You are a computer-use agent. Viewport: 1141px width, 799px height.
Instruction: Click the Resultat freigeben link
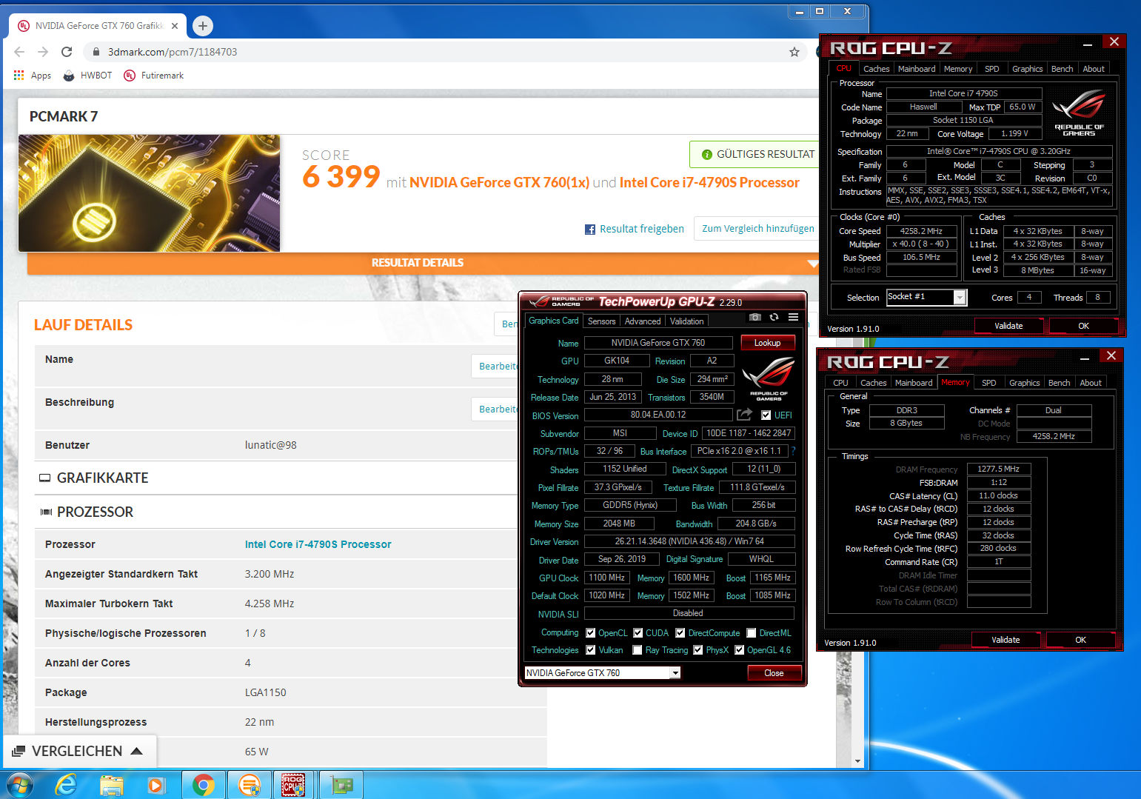pyautogui.click(x=642, y=230)
